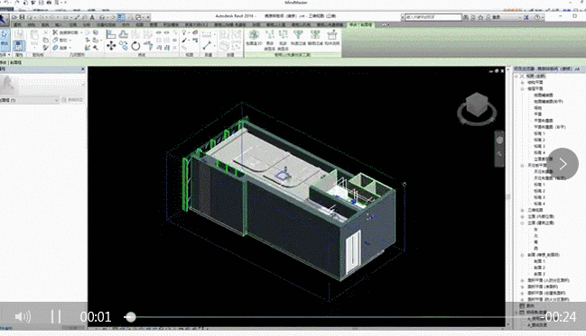The height and width of the screenshot is (336, 586).
Task: Collapse the Floor Plans node in browser
Action: coord(523,89)
